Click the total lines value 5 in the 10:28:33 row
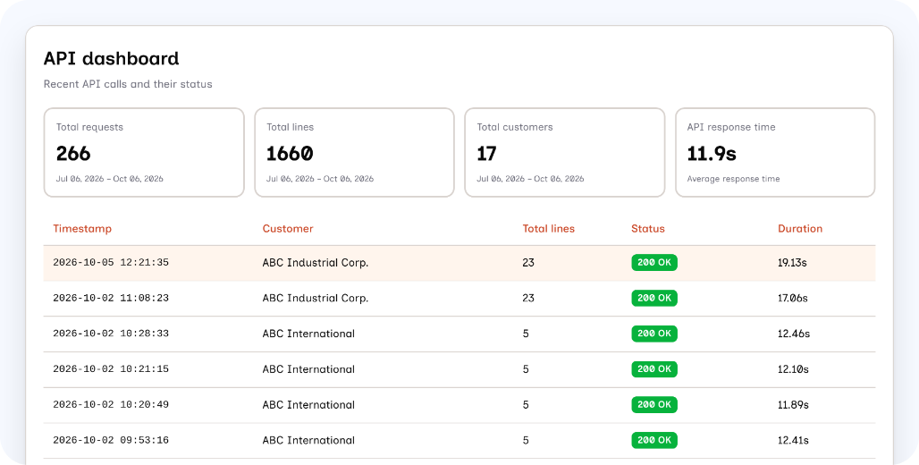919x465 pixels. click(x=526, y=334)
